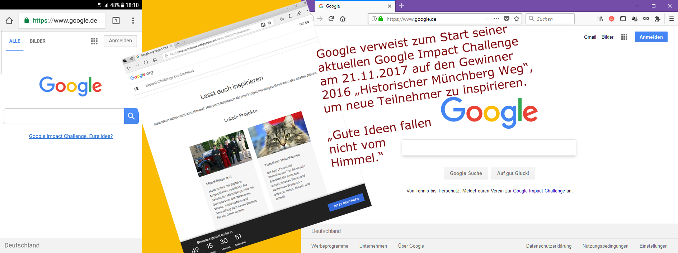The height and width of the screenshot is (253, 678).
Task: Click the Firefox forward arrow
Action: [x=320, y=19]
